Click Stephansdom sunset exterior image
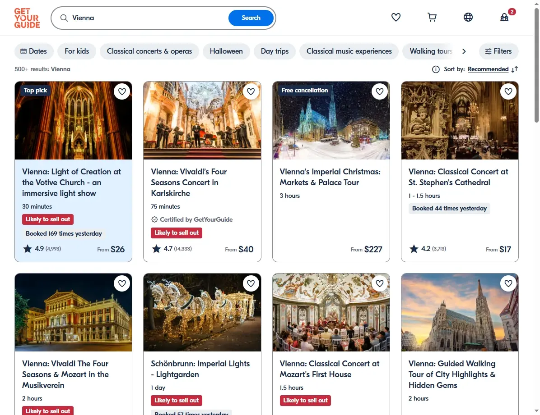Screen dimensions: 540x415 click(x=460, y=313)
